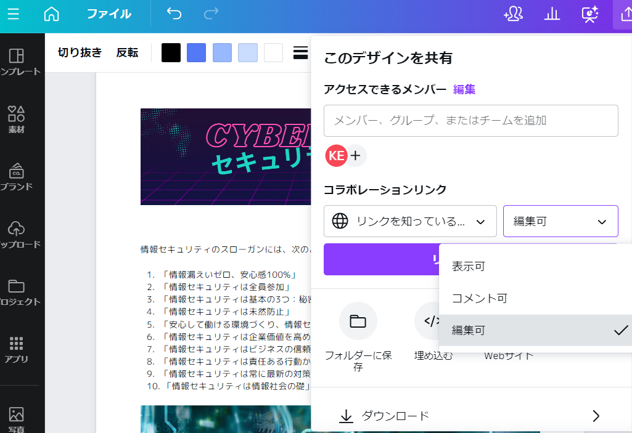Open the アプリ apps panel

click(16, 350)
